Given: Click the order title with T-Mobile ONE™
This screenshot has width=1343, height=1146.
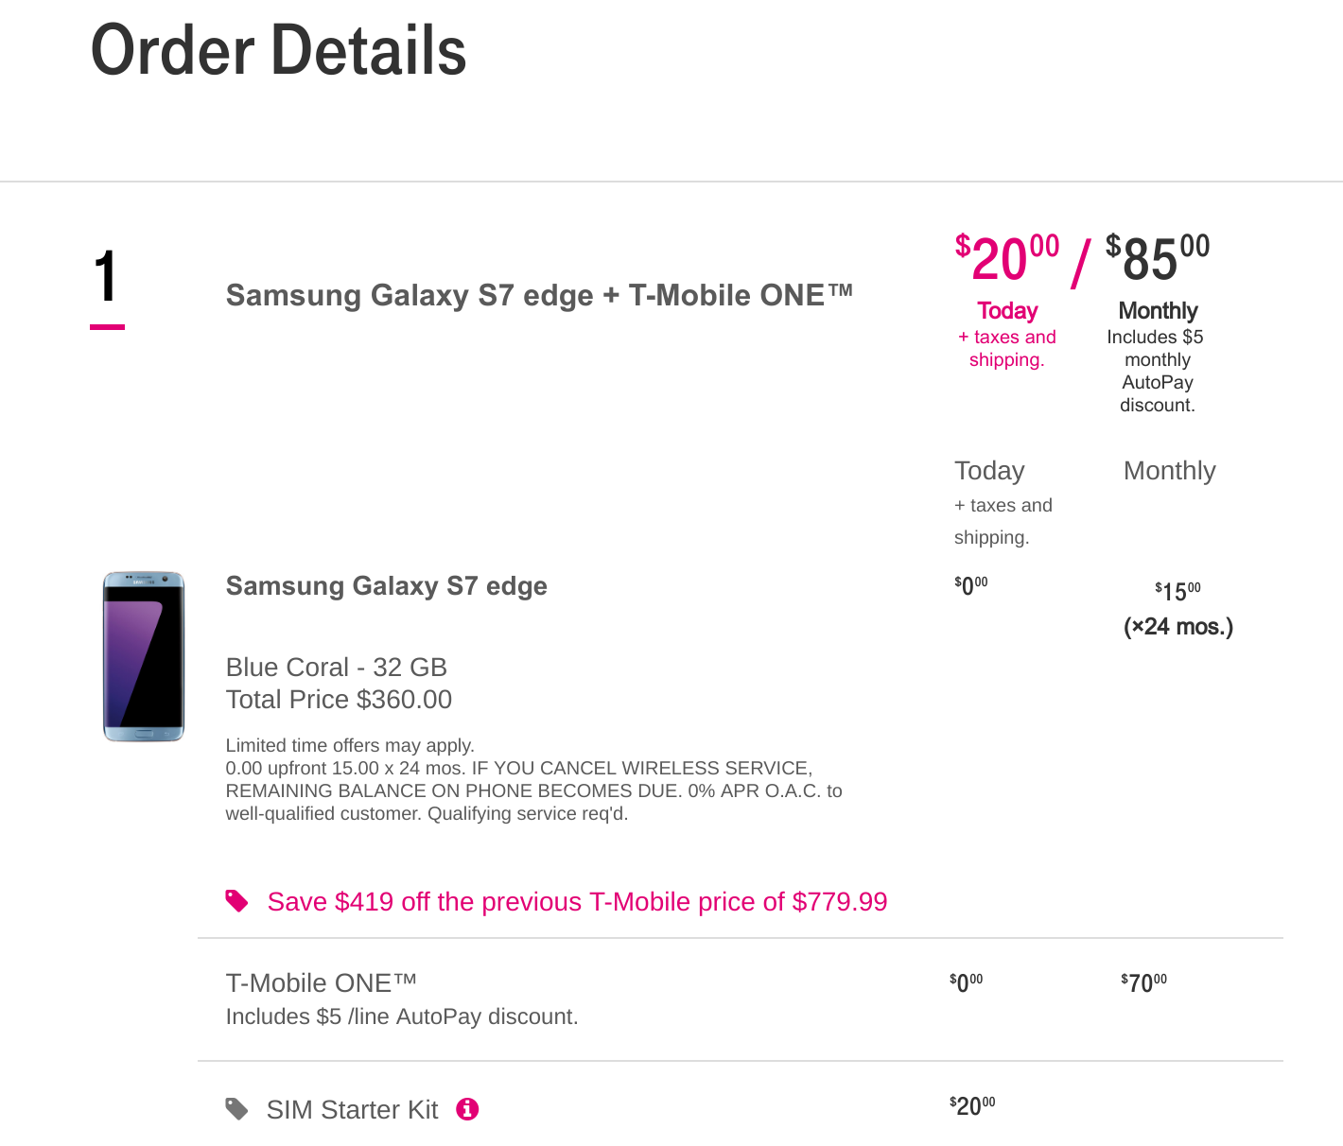Looking at the screenshot, I should click(539, 295).
